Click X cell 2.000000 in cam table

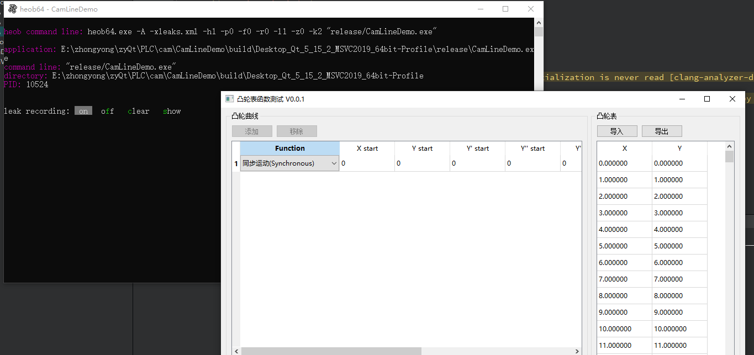[625, 197]
